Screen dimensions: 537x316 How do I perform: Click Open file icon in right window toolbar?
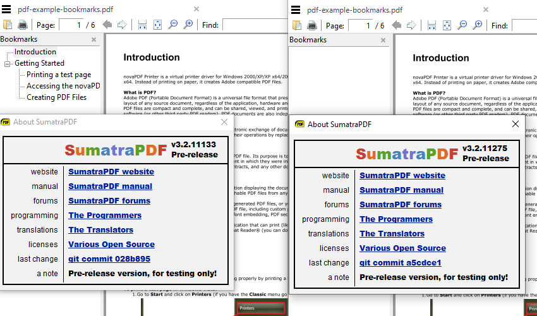(297, 25)
